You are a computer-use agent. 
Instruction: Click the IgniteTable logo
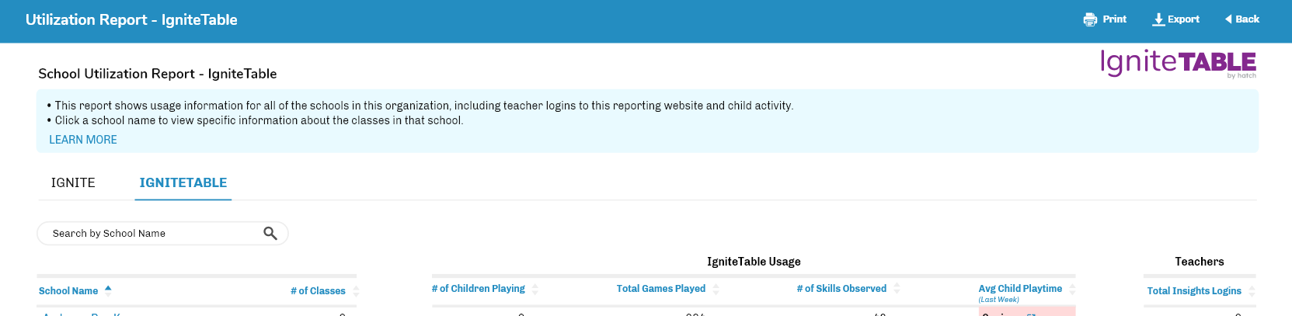coord(1178,63)
